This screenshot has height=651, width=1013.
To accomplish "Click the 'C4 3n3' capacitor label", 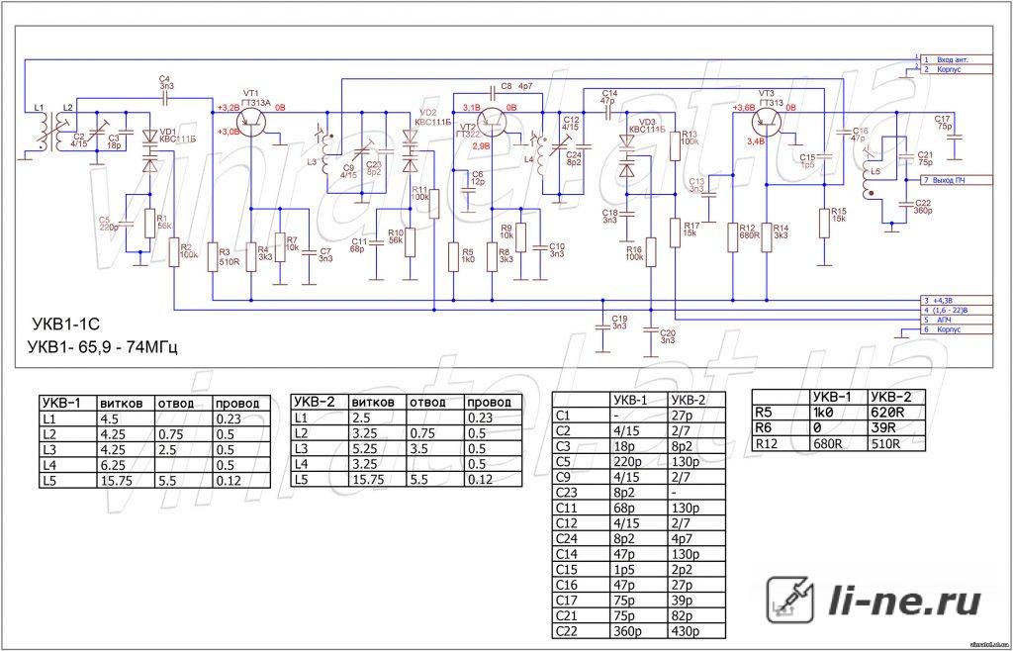I will (165, 82).
